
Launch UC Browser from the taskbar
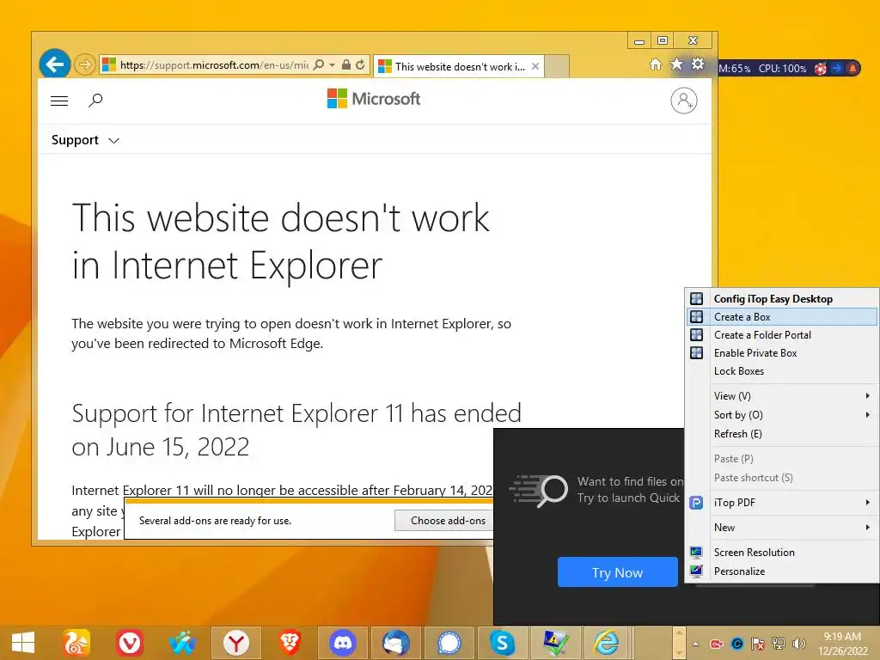(x=76, y=643)
